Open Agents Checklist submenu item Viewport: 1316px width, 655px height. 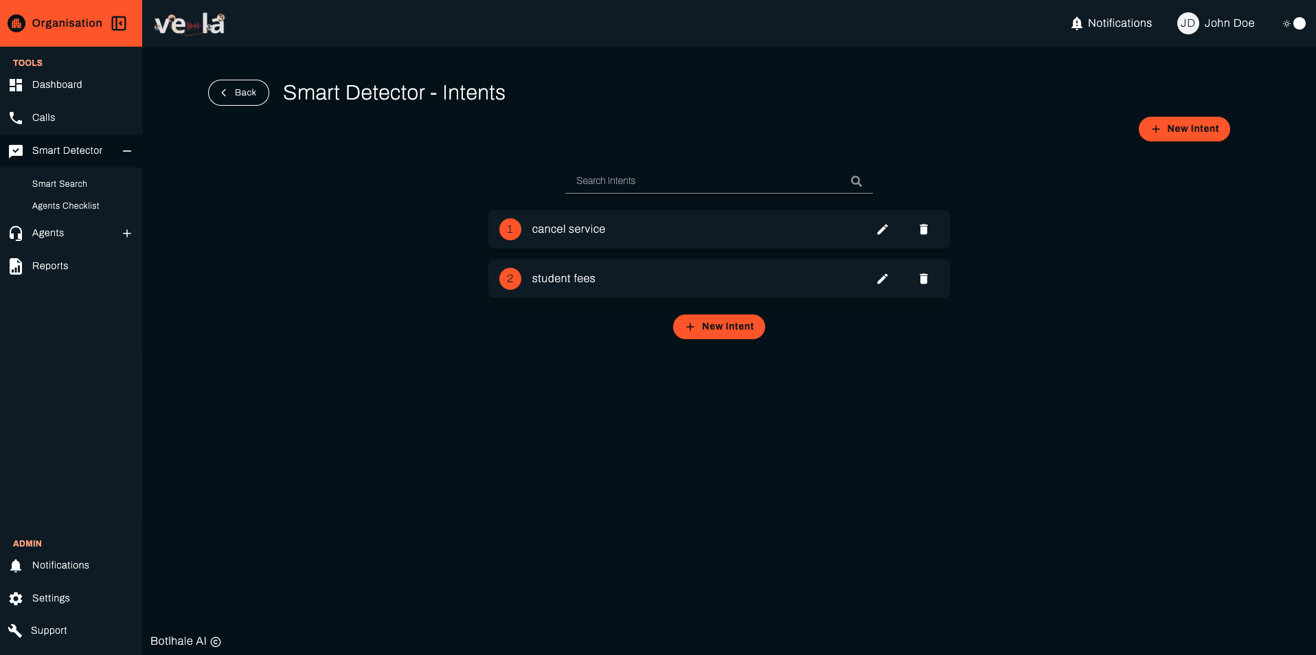[x=66, y=206]
